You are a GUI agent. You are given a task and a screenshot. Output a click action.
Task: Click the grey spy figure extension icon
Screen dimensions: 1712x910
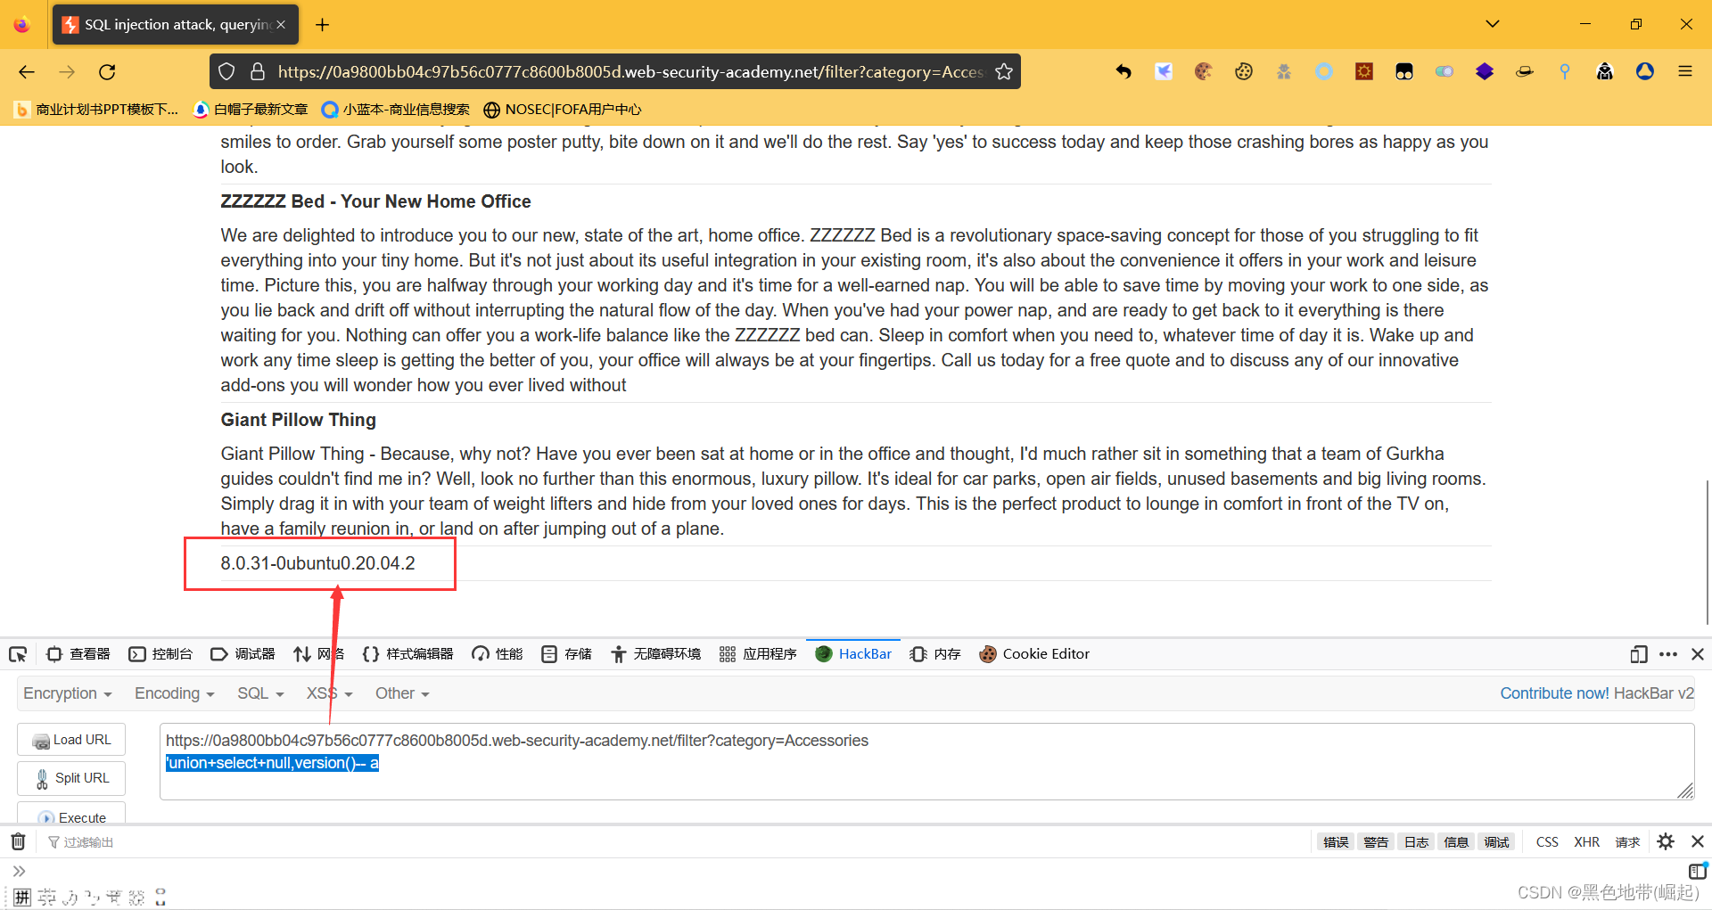pyautogui.click(x=1284, y=71)
